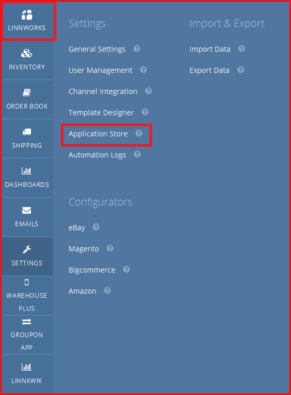View the Dashboards chart icon
The height and width of the screenshot is (395, 291).
click(27, 171)
